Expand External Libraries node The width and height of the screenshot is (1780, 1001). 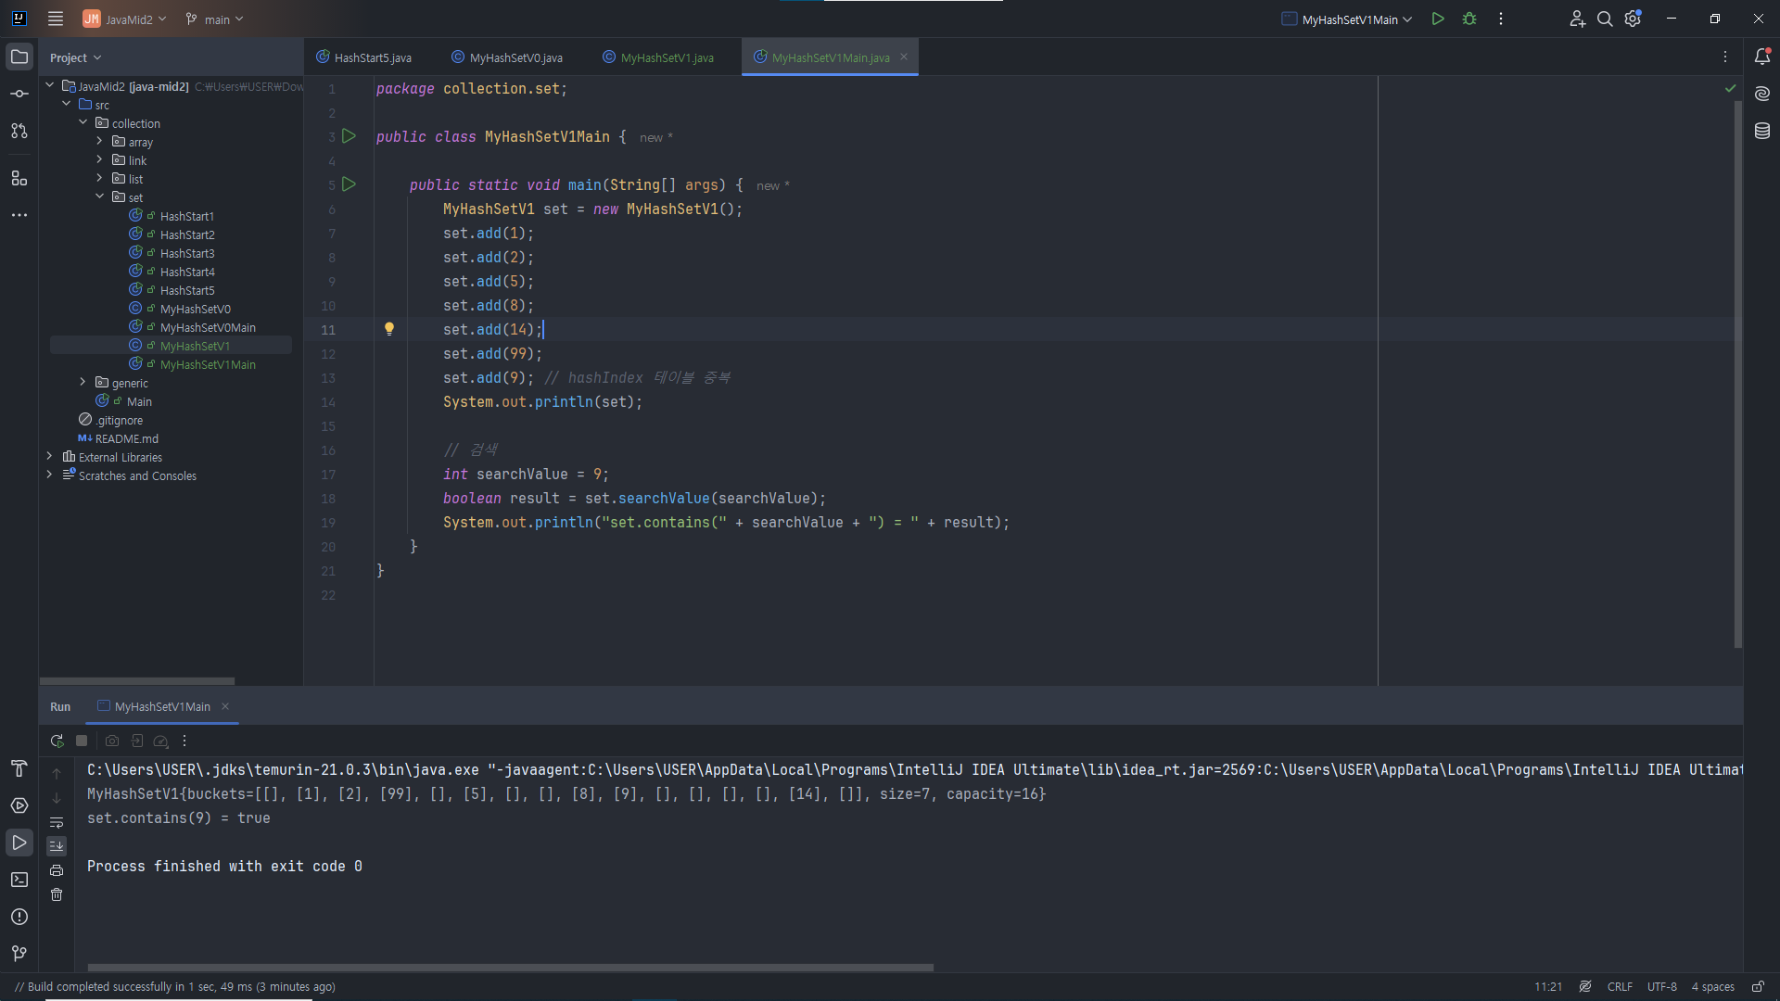tap(49, 456)
